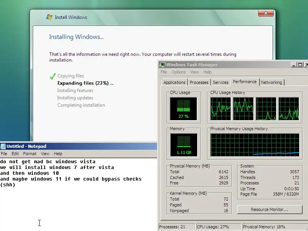The height and width of the screenshot is (231, 308).
Task: Click the 'Installing Windows...' heading
Action: pos(76,37)
